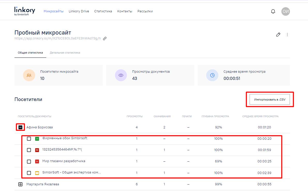The width and height of the screenshot is (308, 191).
Task: Click the pencil edit icon near the header
Action: coord(278,35)
